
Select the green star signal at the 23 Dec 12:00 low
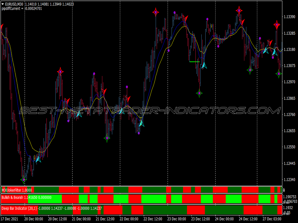click(x=199, y=93)
